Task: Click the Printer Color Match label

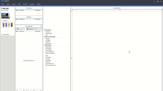Action: (x=50, y=53)
